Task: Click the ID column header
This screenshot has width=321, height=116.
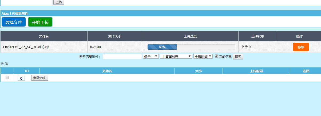Action: click(x=27, y=71)
